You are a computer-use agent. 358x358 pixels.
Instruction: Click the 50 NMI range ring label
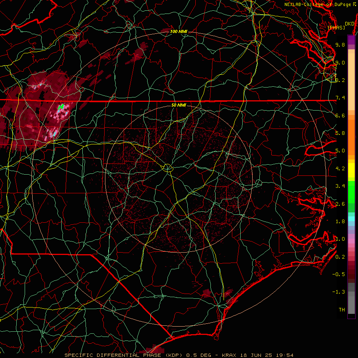point(179,105)
